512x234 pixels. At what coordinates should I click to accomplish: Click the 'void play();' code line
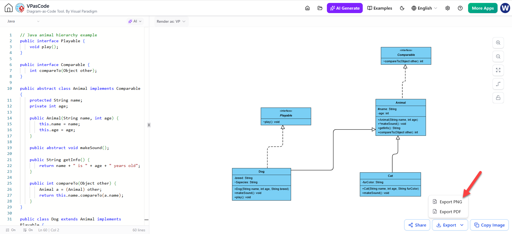tap(44, 47)
